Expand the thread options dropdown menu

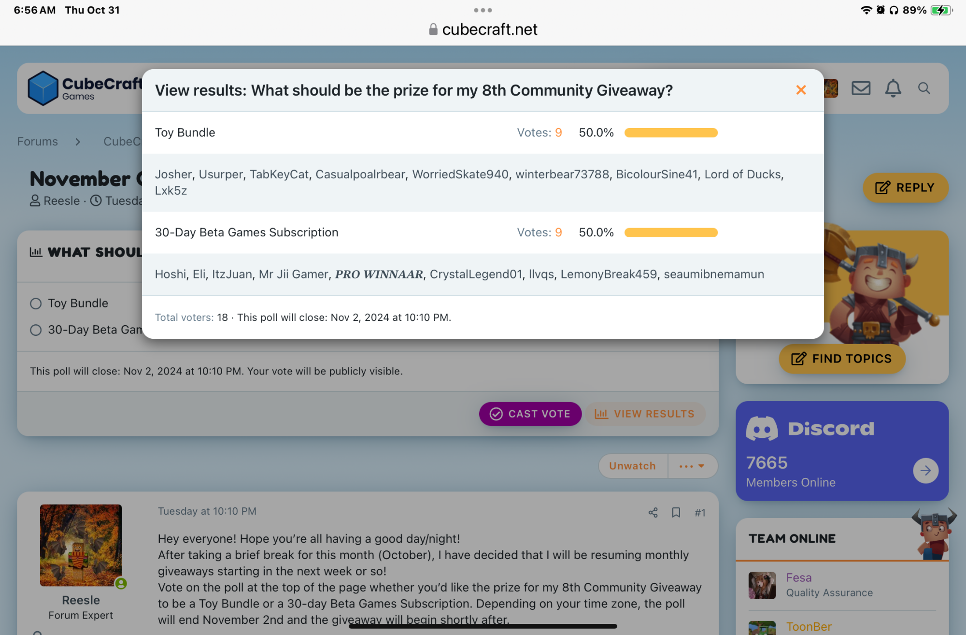tap(692, 466)
